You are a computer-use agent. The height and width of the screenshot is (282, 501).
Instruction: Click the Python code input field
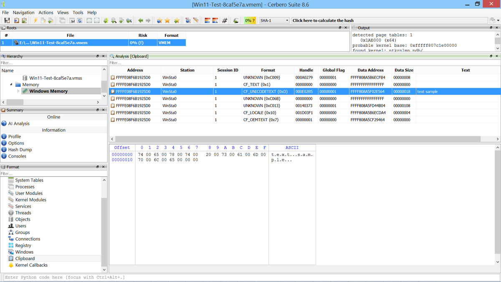[251, 277]
